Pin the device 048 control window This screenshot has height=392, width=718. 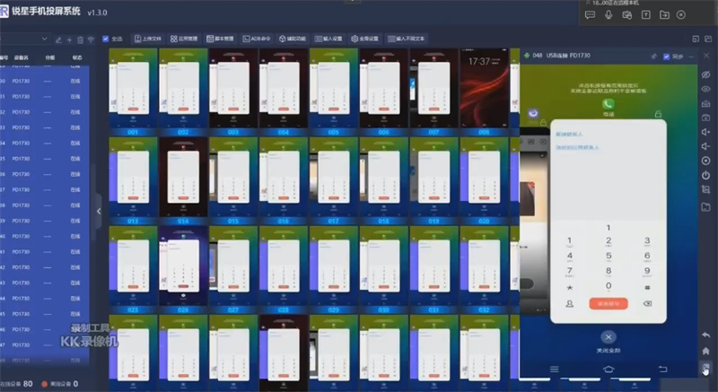point(653,57)
